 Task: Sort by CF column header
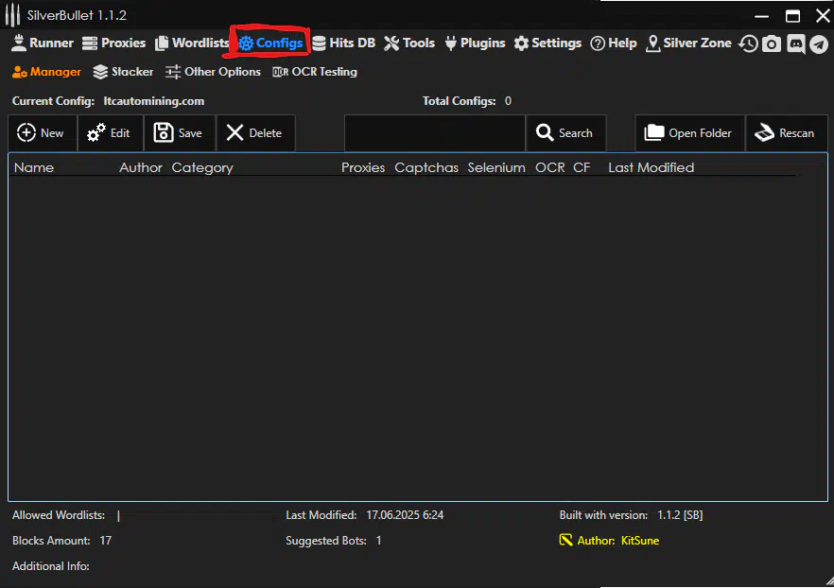coord(582,167)
